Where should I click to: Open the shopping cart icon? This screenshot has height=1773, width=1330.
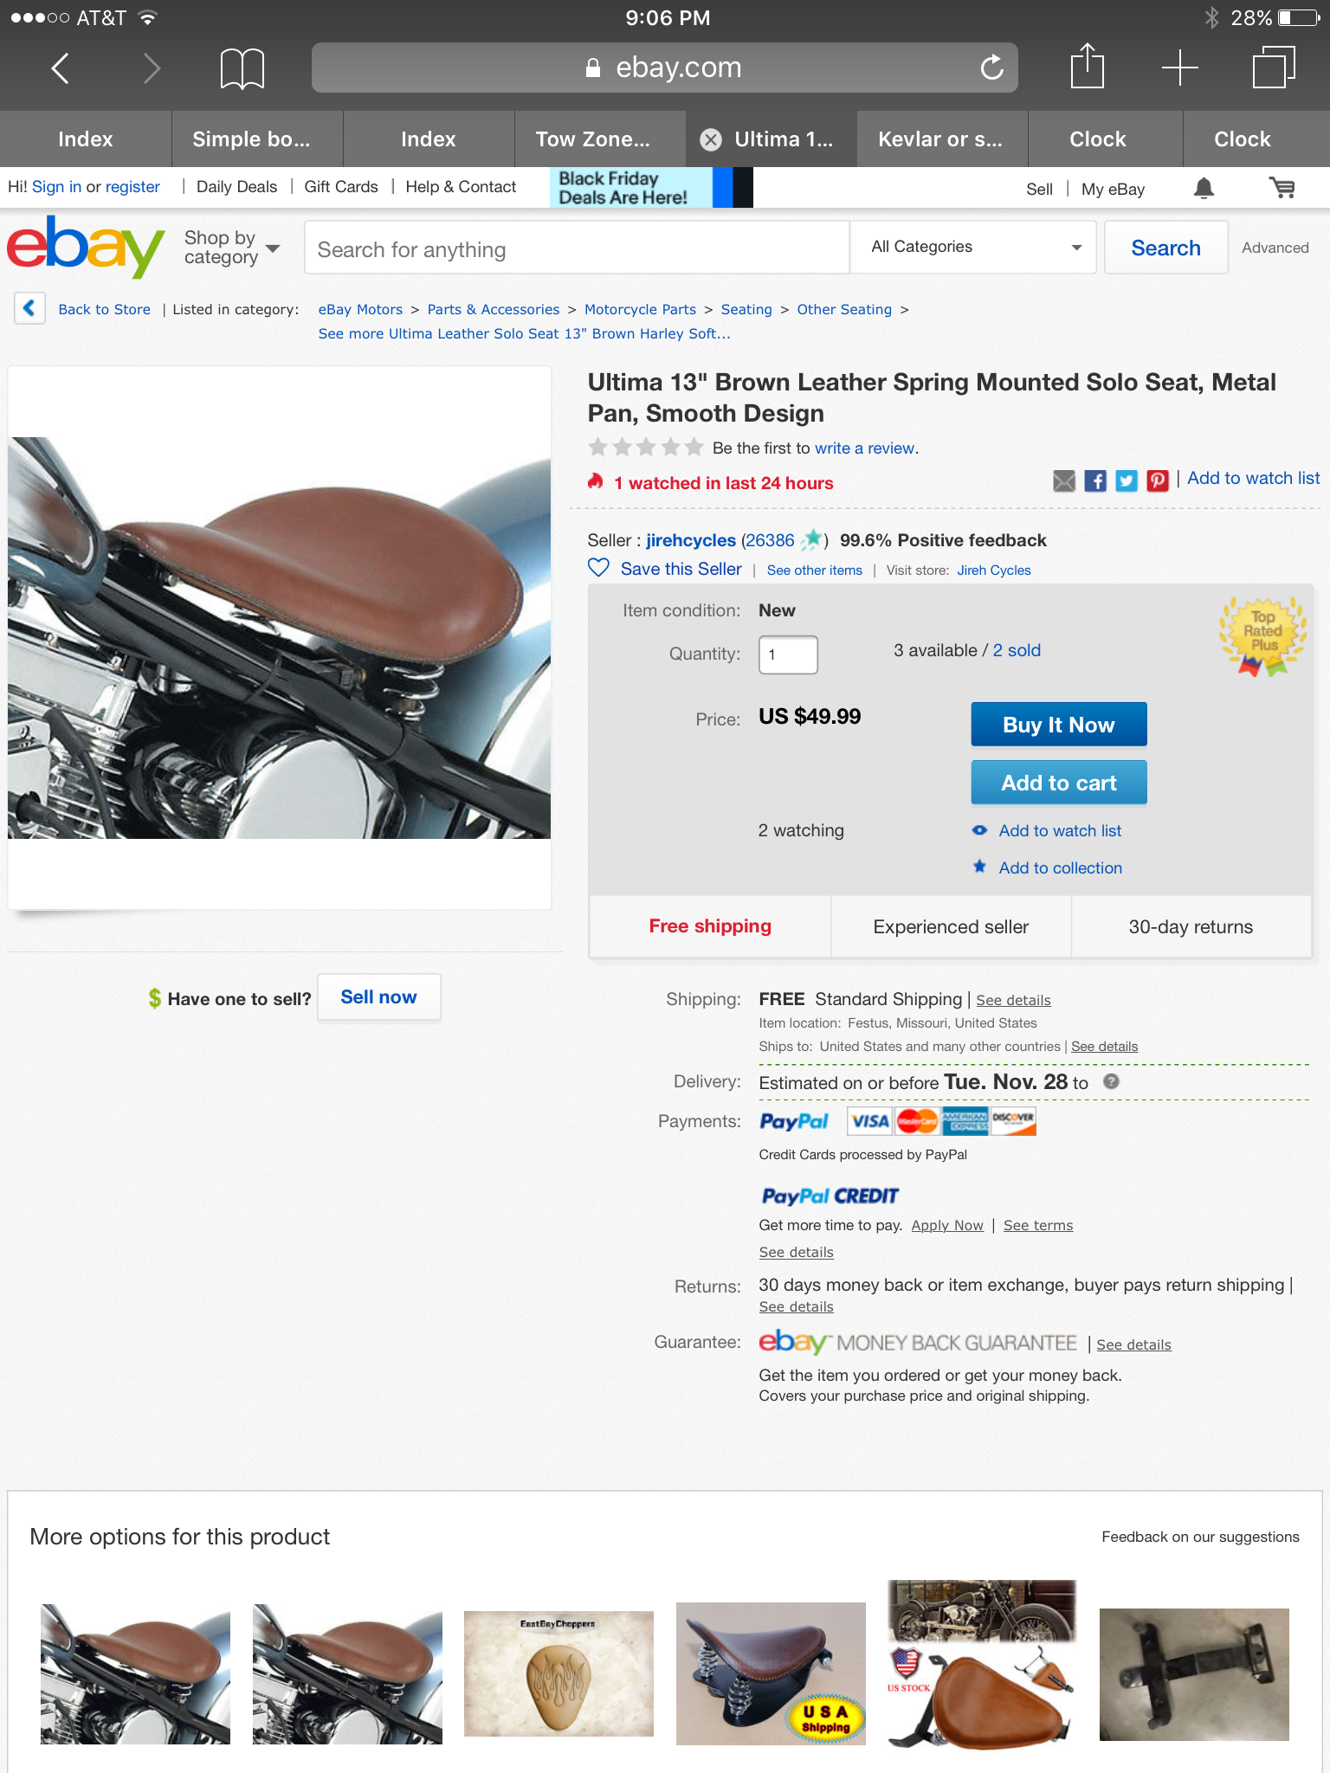click(x=1282, y=188)
